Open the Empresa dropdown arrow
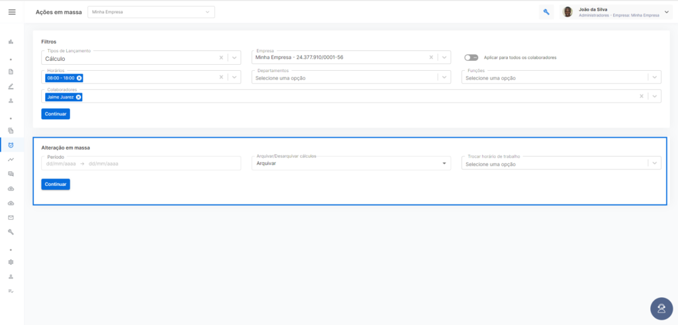This screenshot has height=325, width=678. (444, 57)
